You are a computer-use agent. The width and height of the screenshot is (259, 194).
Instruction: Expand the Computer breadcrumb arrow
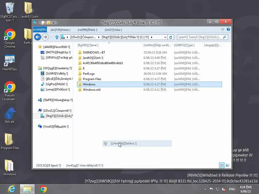tap(99, 37)
